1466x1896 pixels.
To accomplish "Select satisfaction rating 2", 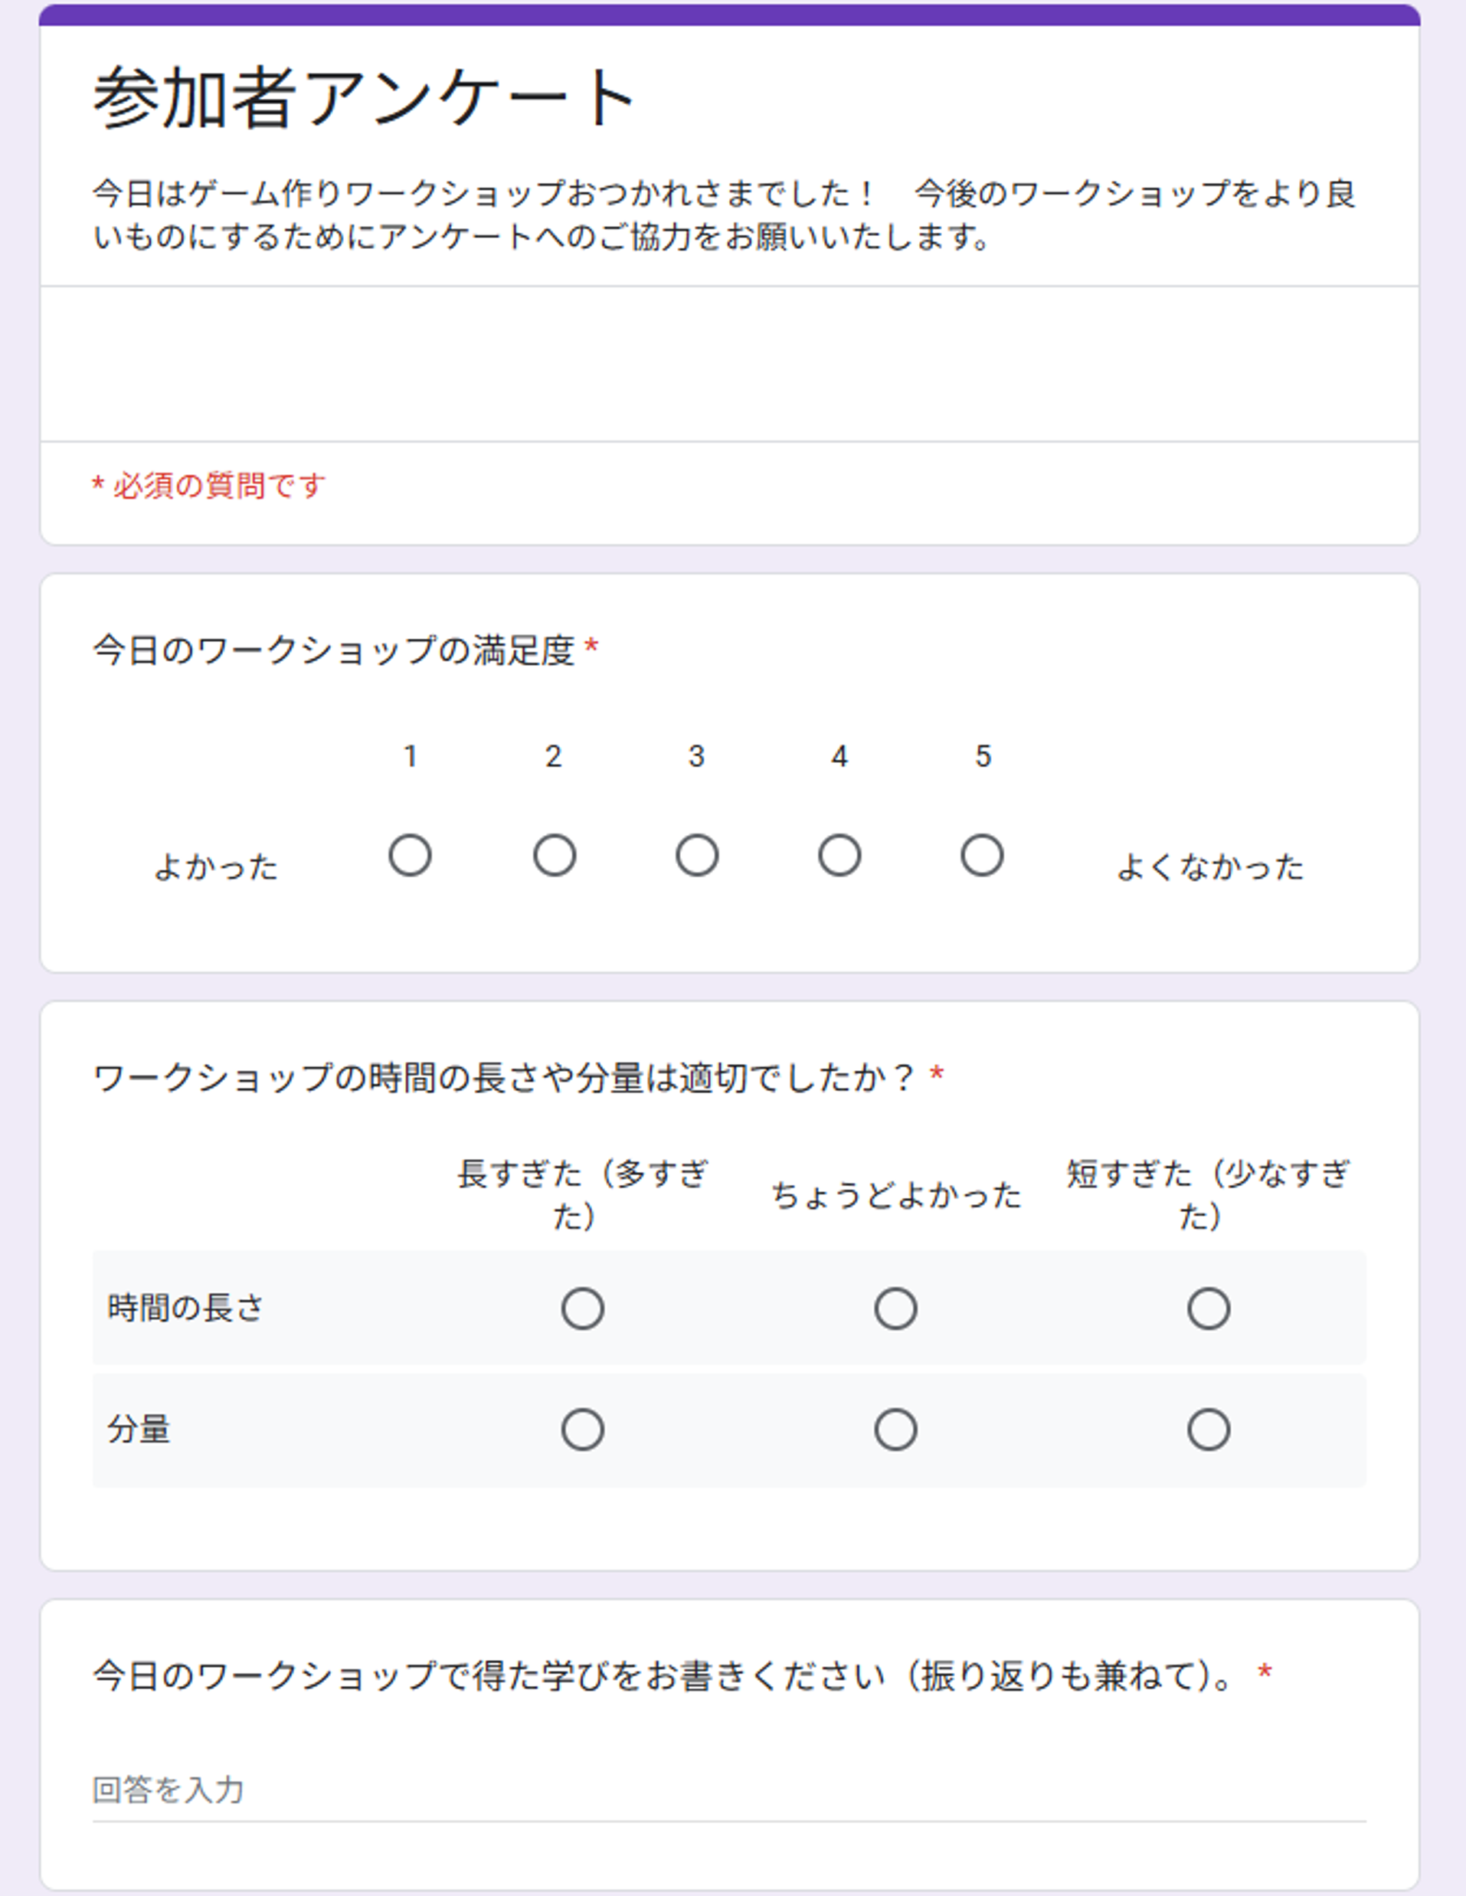I will [554, 855].
